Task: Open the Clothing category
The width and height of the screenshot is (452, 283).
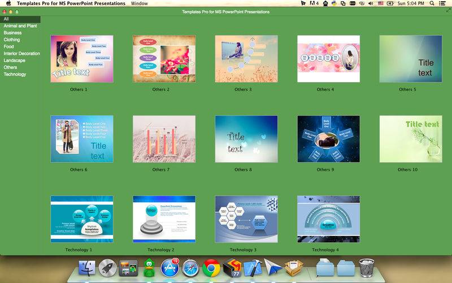Action: (12, 40)
